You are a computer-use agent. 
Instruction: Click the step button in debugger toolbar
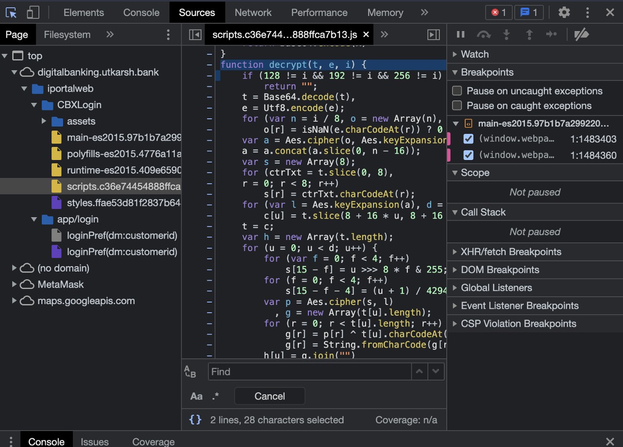tap(552, 34)
